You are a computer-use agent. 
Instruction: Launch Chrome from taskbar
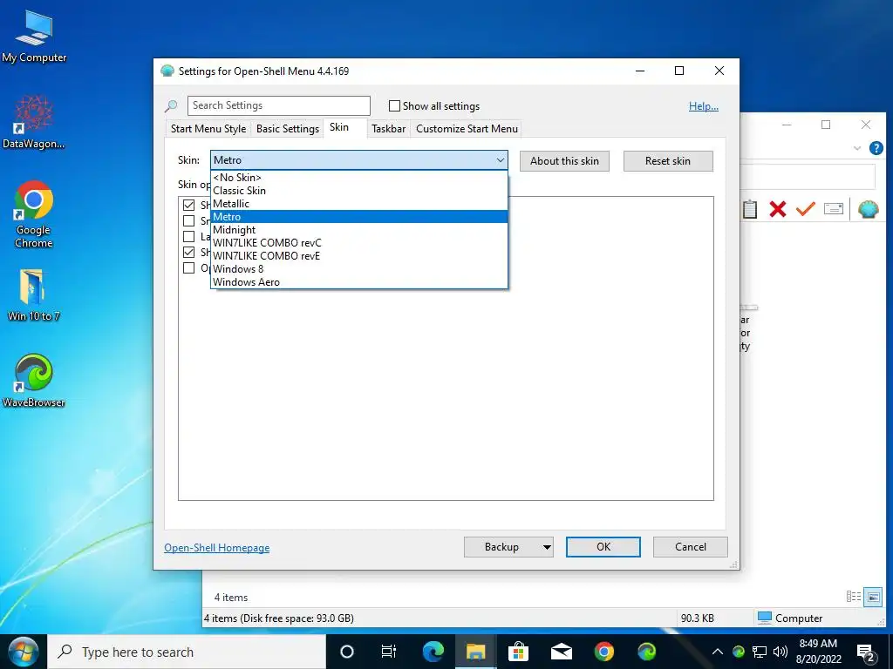click(603, 652)
